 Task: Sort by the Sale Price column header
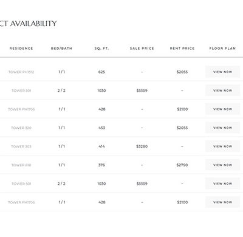142,49
